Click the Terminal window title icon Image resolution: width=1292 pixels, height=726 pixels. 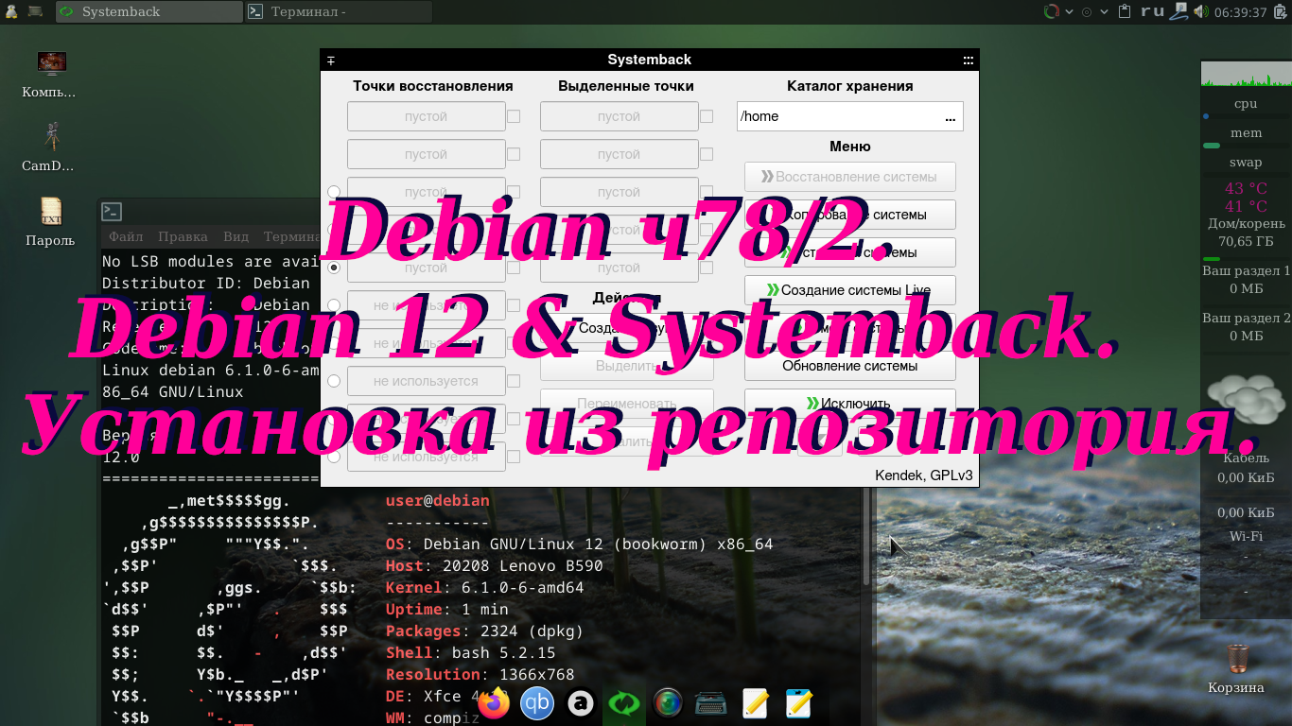pos(112,212)
